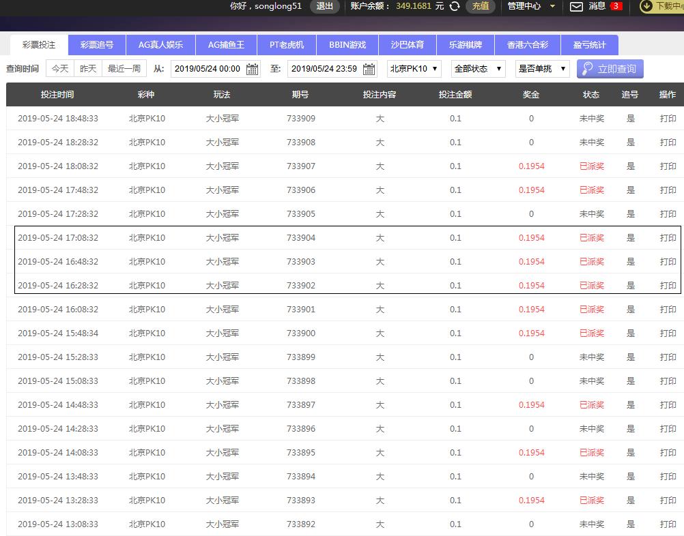The height and width of the screenshot is (536, 684).
Task: Click the timestamp 2019-05-24 18:48:33
Action: pos(58,119)
